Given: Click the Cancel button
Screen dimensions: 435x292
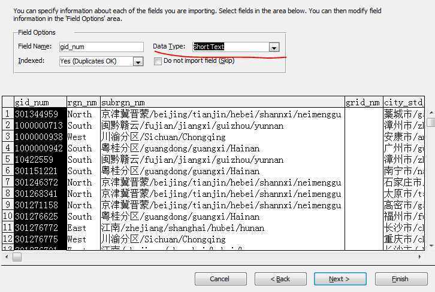Looking at the screenshot, I should point(220,279).
